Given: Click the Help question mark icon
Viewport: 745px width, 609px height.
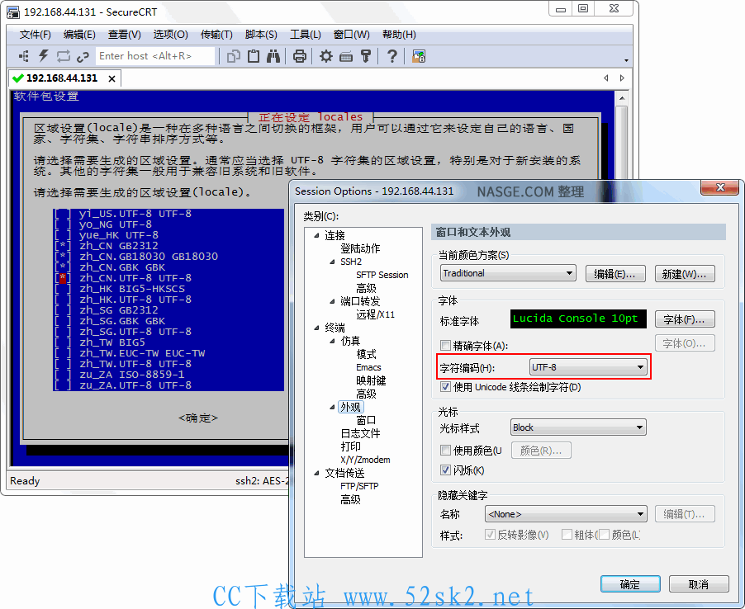Looking at the screenshot, I should [392, 56].
